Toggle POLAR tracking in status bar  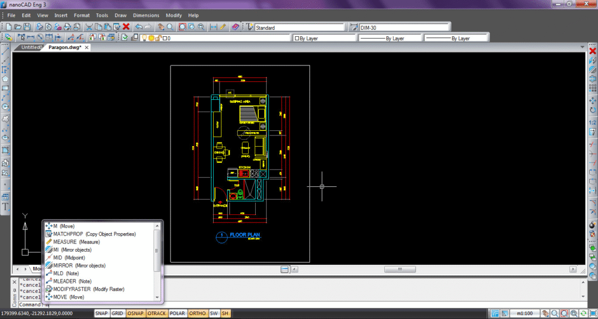[178, 313]
